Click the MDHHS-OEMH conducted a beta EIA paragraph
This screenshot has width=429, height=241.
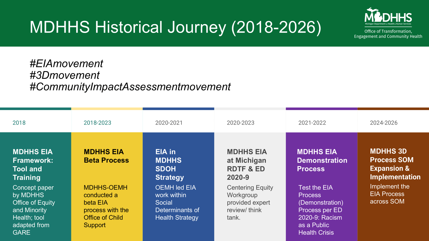[106, 206]
